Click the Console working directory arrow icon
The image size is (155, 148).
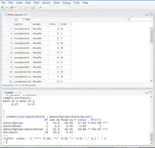(x=20, y=93)
